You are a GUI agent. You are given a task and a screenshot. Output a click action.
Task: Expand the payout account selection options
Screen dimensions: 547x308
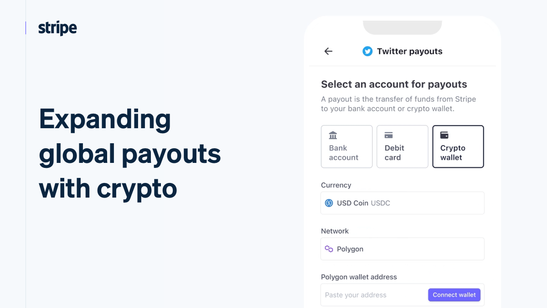403,146
